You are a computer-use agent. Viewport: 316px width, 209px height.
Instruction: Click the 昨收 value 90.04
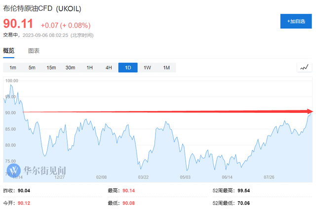(x=24, y=190)
